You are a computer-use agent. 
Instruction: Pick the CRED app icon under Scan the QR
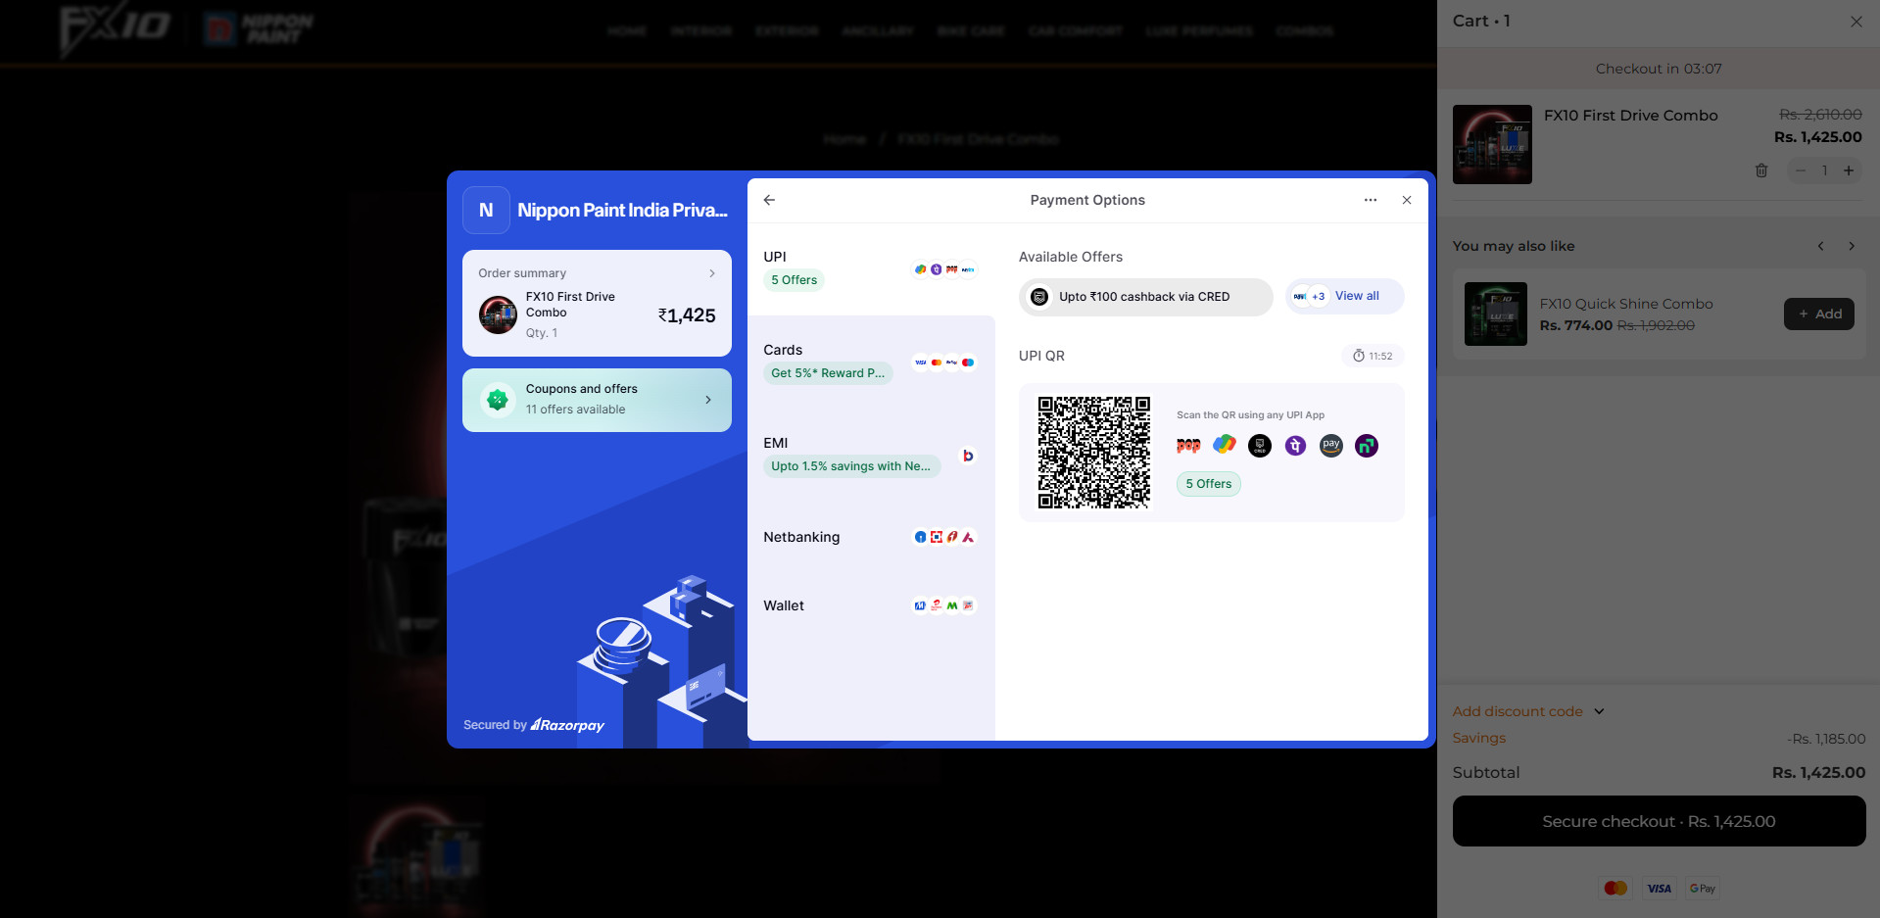[x=1260, y=446]
